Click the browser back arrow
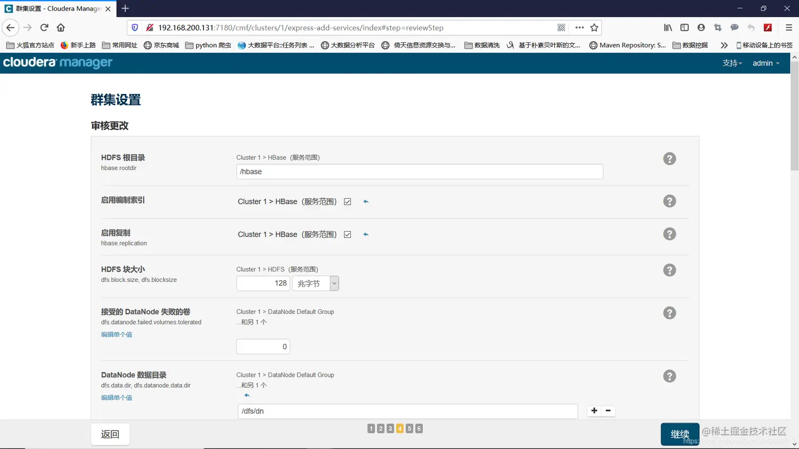The image size is (799, 449). (x=11, y=27)
